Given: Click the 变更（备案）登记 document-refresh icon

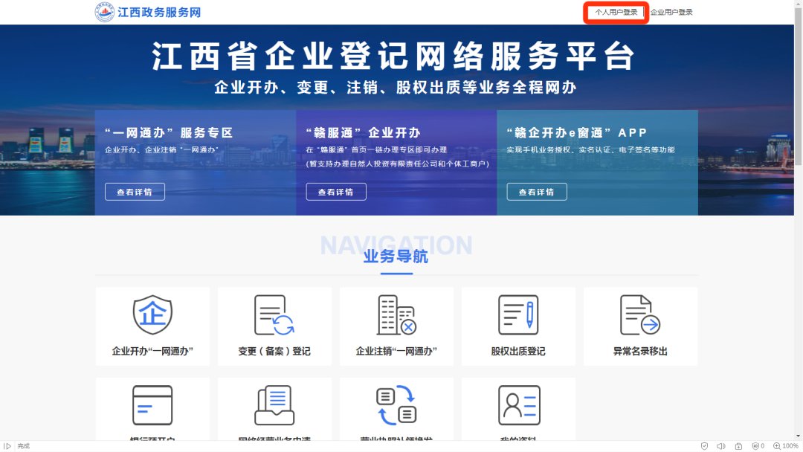Looking at the screenshot, I should (274, 314).
